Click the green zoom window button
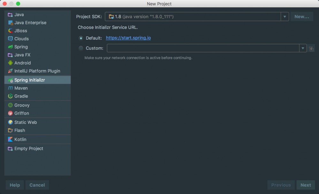The width and height of the screenshot is (319, 194). click(x=18, y=4)
